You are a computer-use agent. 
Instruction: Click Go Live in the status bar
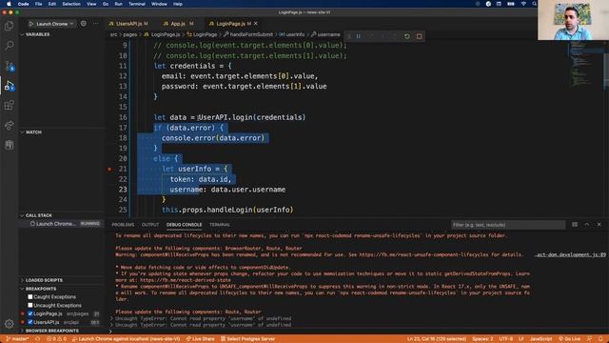click(x=569, y=339)
